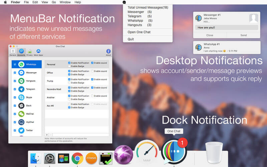Click the Send button on Messenger notification

click(x=244, y=35)
